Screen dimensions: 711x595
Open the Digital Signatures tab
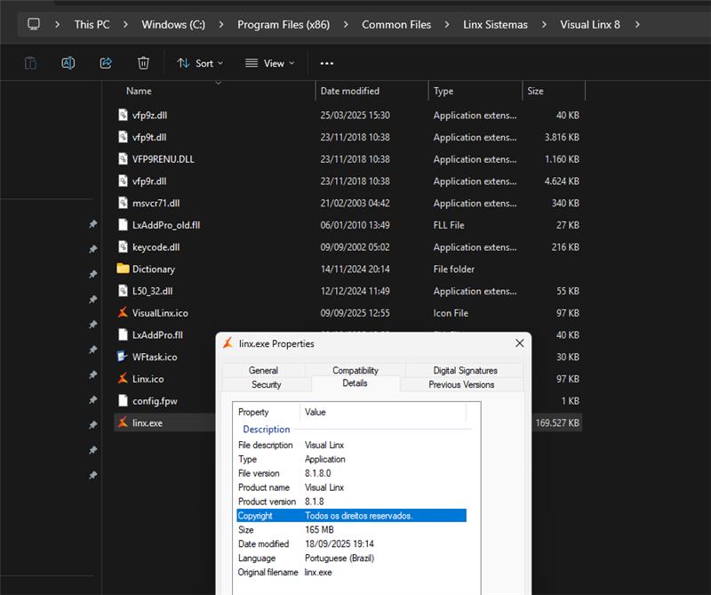click(x=465, y=370)
